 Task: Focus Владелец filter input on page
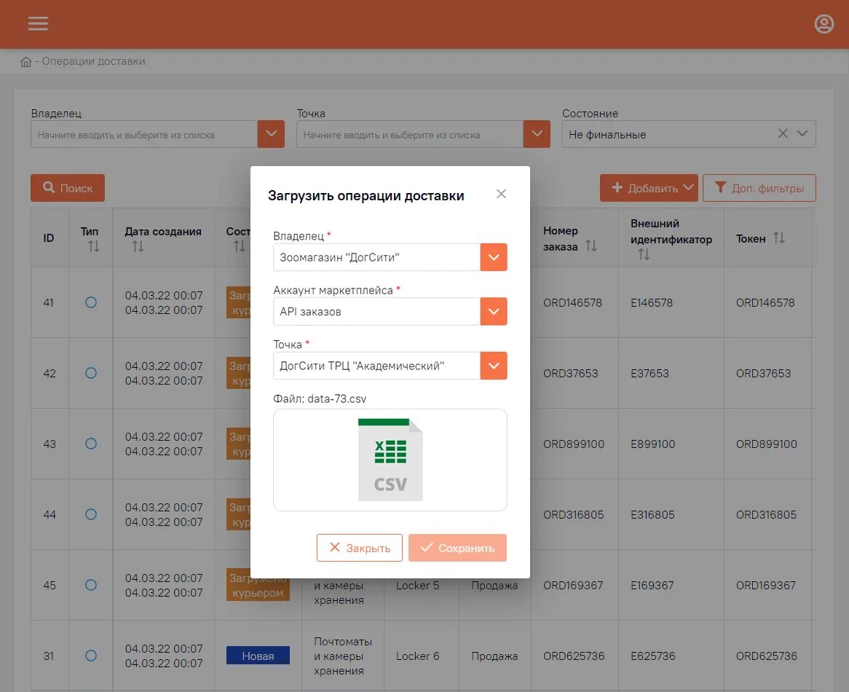click(x=144, y=134)
